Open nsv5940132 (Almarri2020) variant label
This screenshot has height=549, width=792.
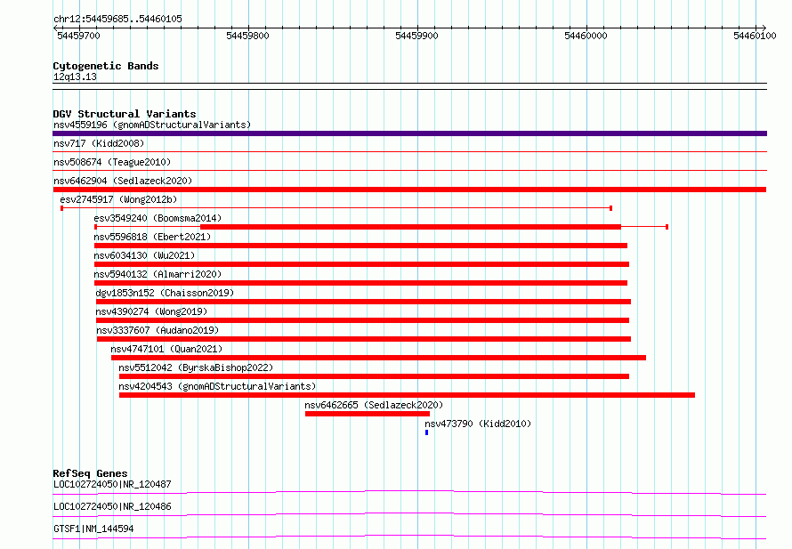[158, 274]
